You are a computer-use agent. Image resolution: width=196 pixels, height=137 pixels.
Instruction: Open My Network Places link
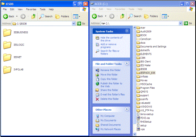coord(110,129)
